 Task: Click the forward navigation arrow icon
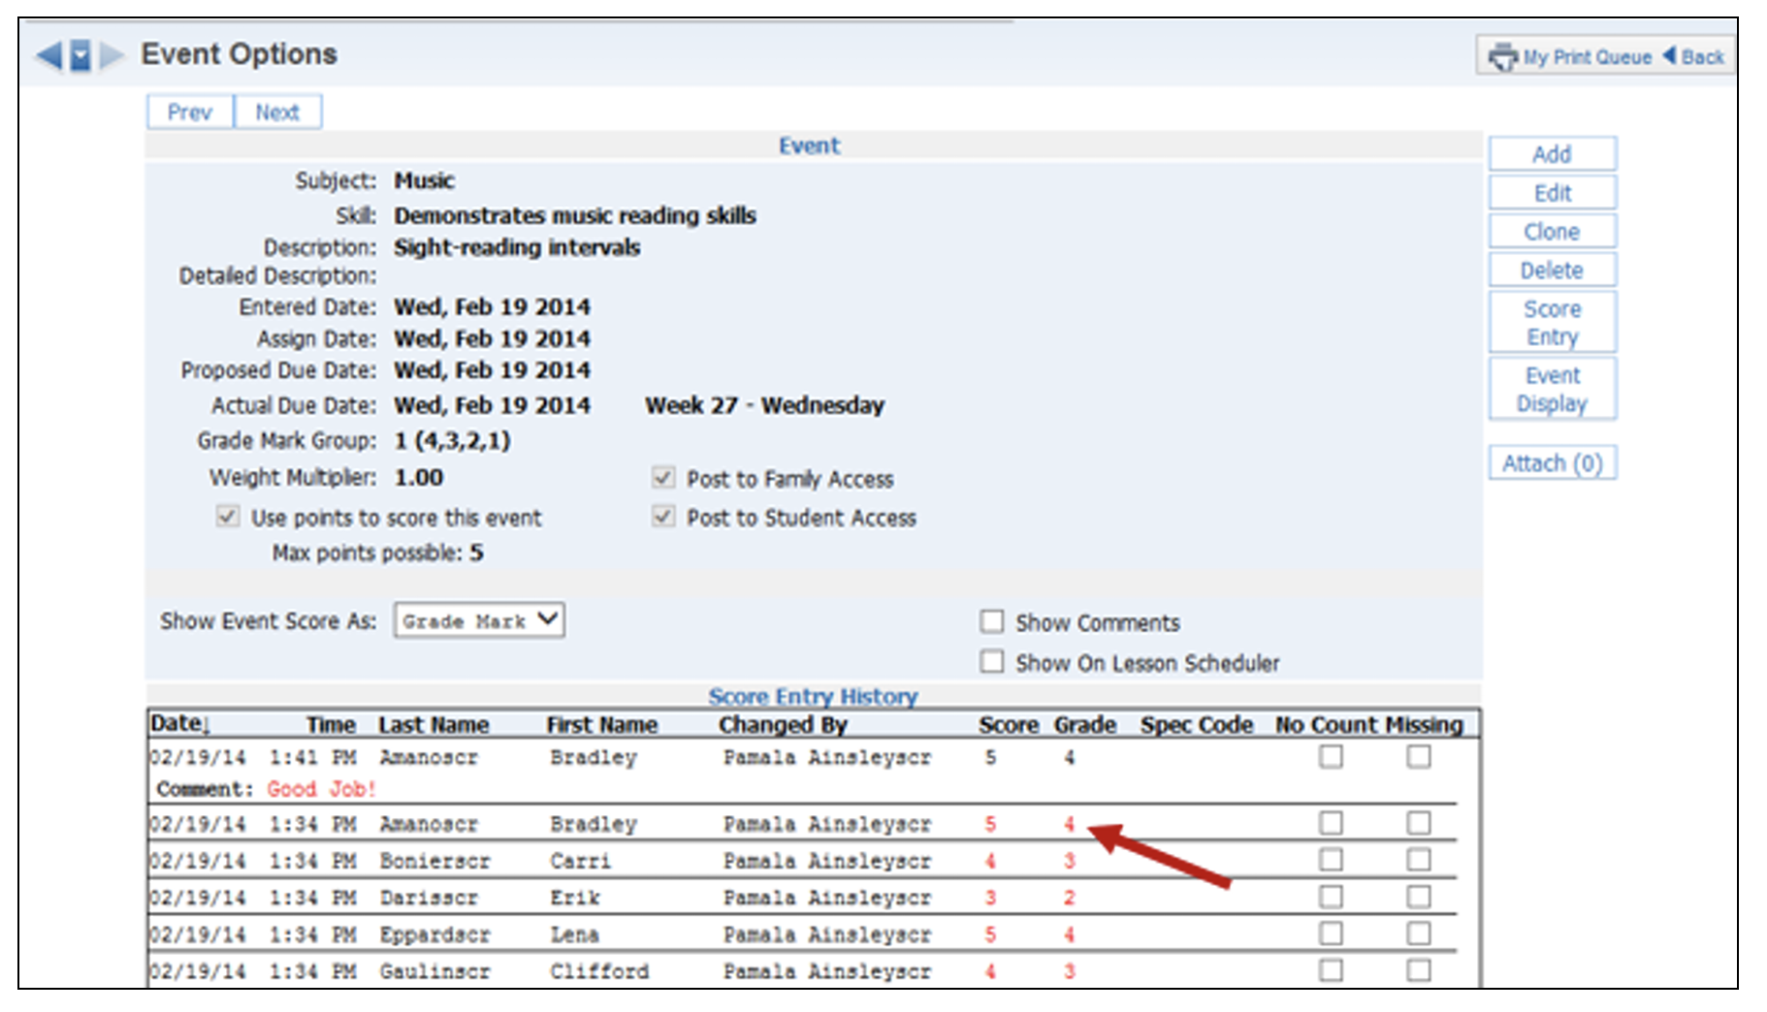[112, 55]
